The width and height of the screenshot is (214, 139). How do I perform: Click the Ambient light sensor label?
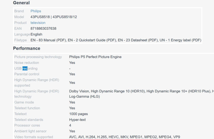[30, 131]
